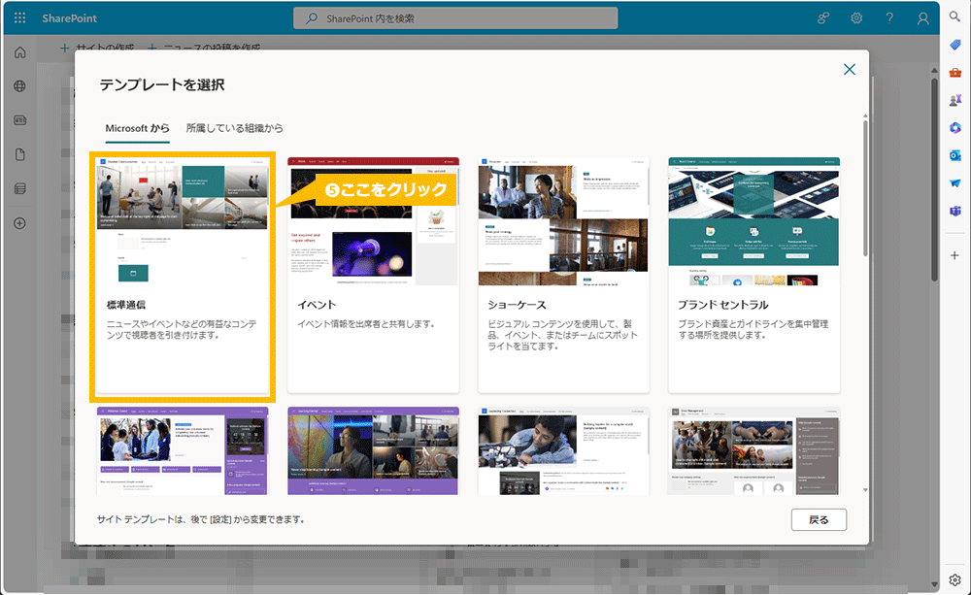The width and height of the screenshot is (971, 595).
Task: Open Outlook from the right sidebar
Action: point(955,155)
